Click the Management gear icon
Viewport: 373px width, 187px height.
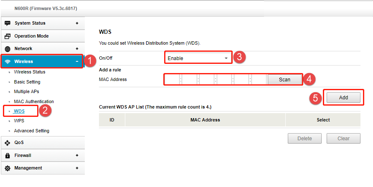[x=7, y=168]
